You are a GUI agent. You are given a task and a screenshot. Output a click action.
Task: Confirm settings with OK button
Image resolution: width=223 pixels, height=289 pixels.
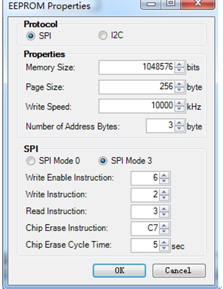coord(120,271)
